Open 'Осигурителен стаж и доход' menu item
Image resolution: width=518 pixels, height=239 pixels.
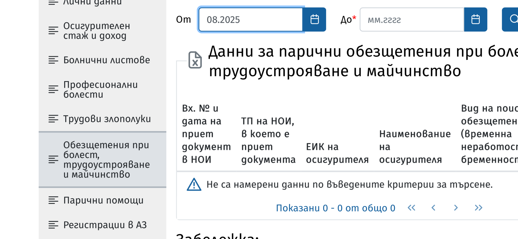(x=96, y=31)
